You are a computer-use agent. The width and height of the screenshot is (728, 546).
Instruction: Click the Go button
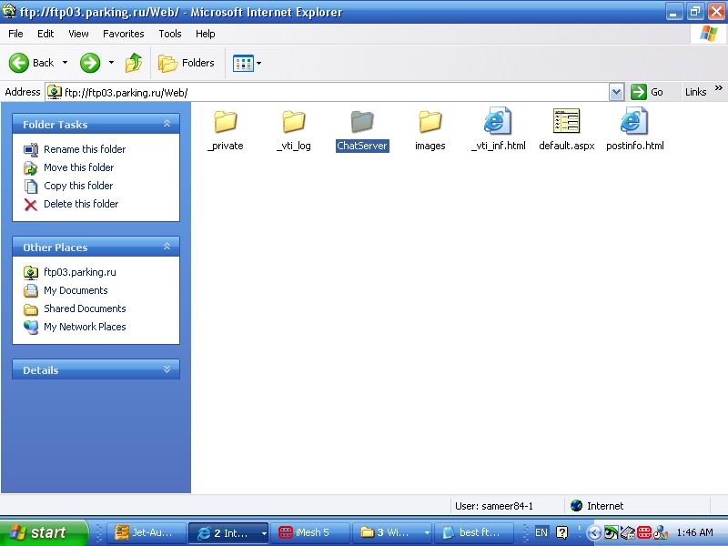click(x=647, y=92)
